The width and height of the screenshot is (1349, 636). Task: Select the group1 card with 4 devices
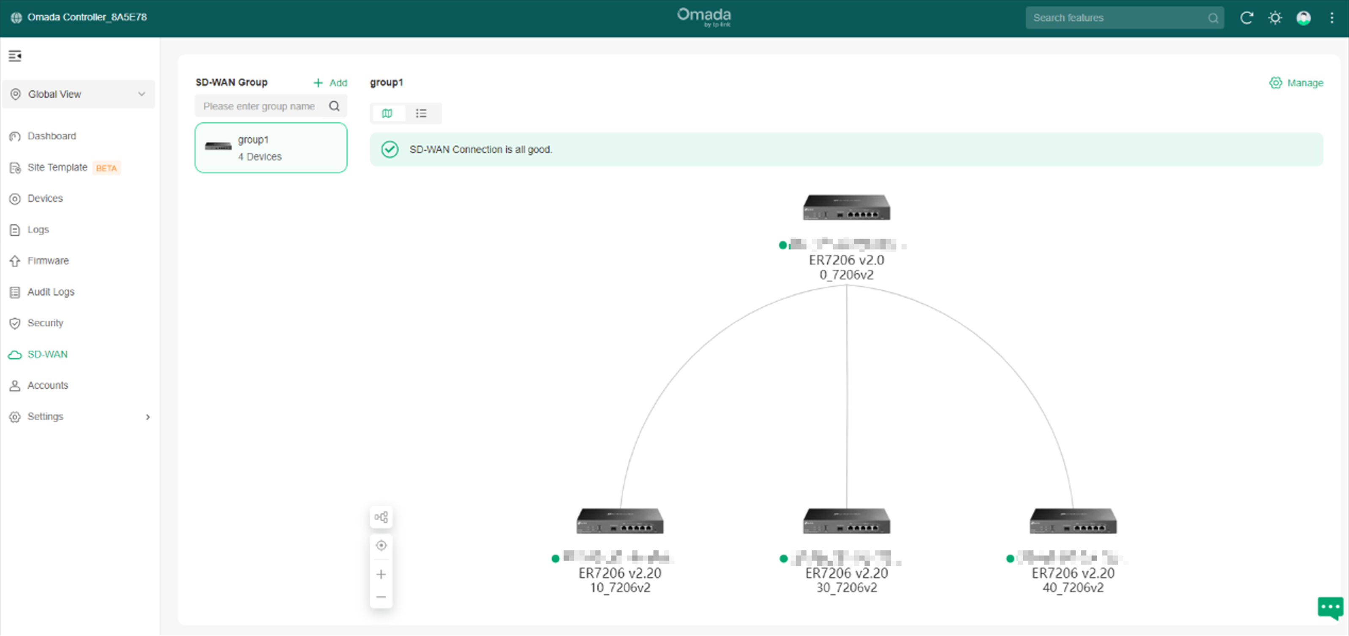pyautogui.click(x=271, y=148)
